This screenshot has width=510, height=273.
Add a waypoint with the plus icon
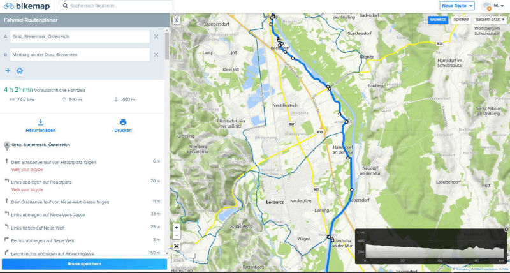coord(8,71)
